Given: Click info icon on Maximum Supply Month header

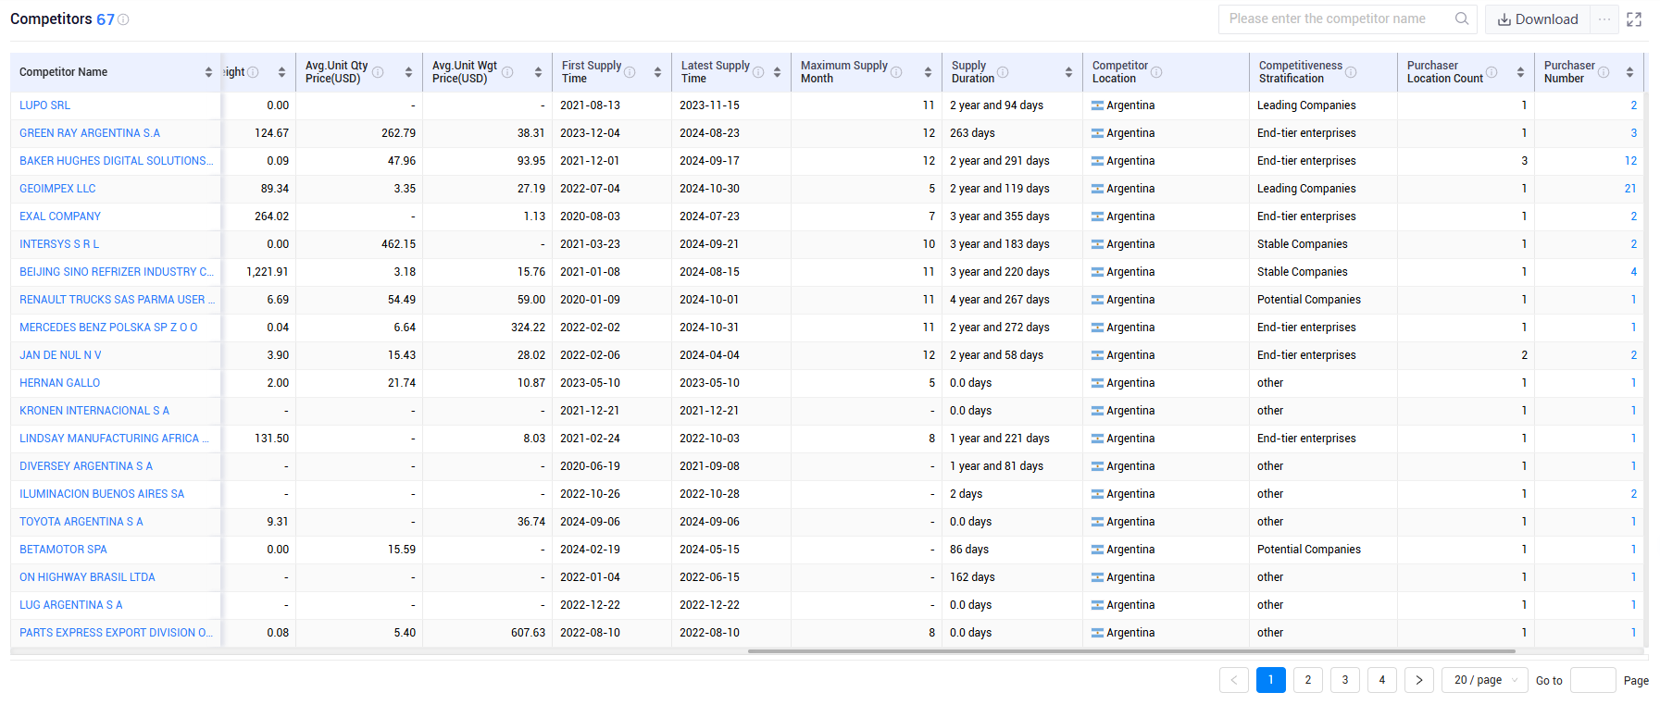Looking at the screenshot, I should pyautogui.click(x=896, y=72).
